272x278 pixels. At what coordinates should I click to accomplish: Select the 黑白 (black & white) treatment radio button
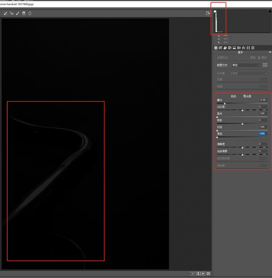point(259,57)
